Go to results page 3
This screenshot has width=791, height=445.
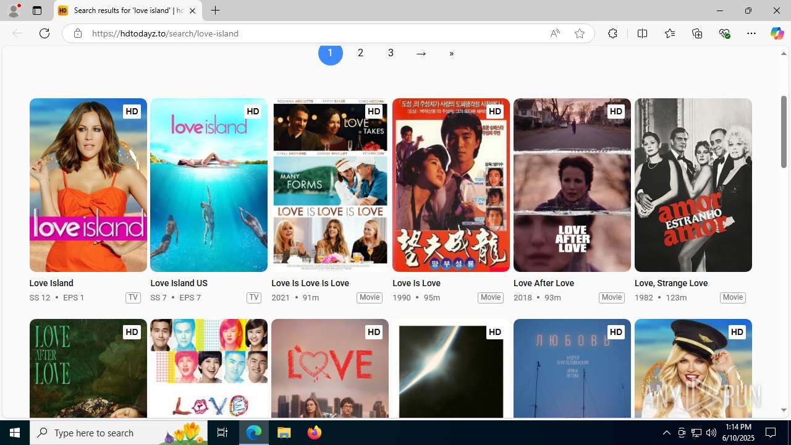391,53
